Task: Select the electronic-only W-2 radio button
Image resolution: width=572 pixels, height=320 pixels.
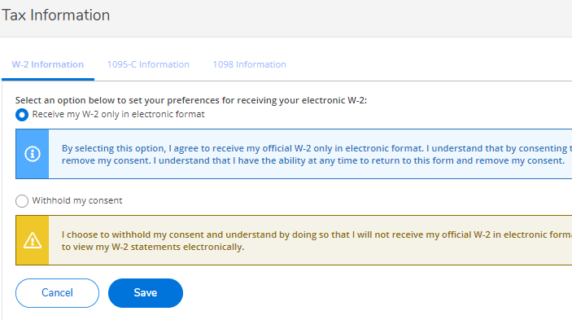Action: pos(22,115)
